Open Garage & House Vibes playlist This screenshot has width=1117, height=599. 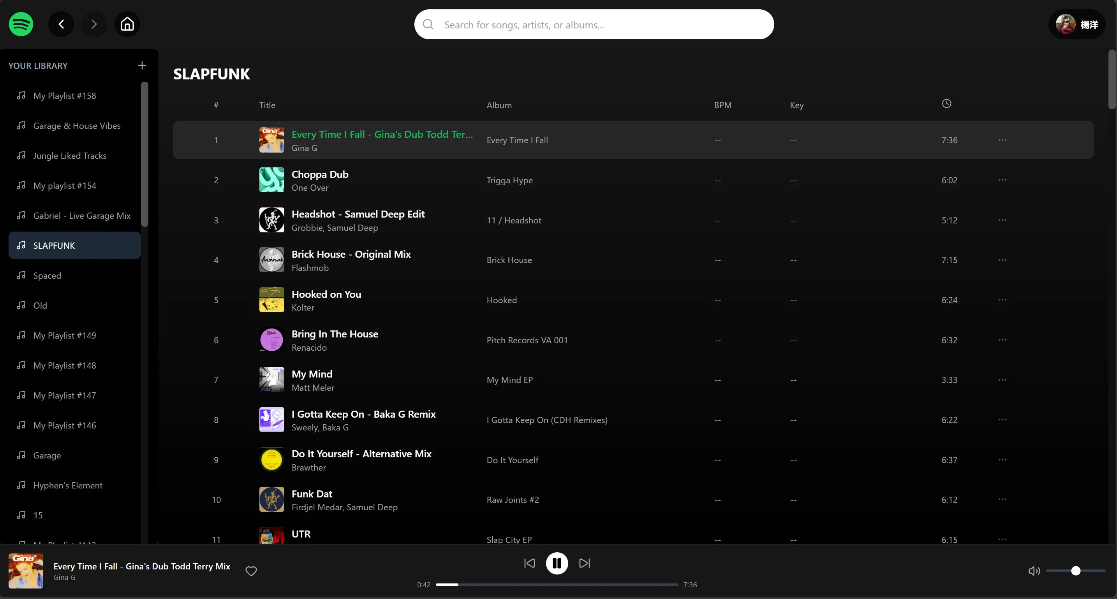pyautogui.click(x=74, y=125)
